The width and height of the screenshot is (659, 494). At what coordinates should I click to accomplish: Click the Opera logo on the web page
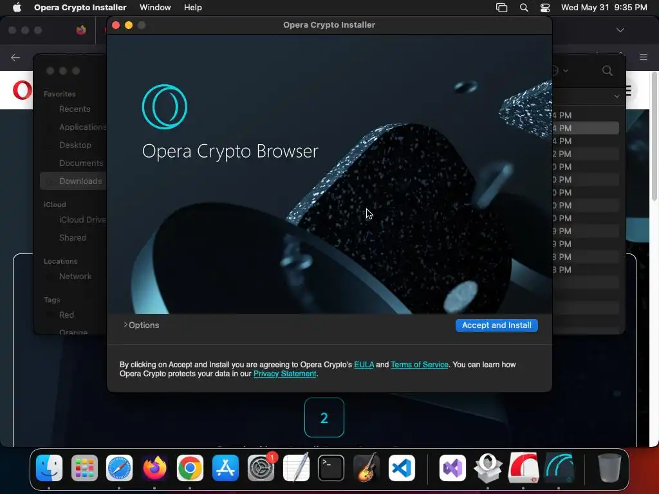[x=23, y=90]
